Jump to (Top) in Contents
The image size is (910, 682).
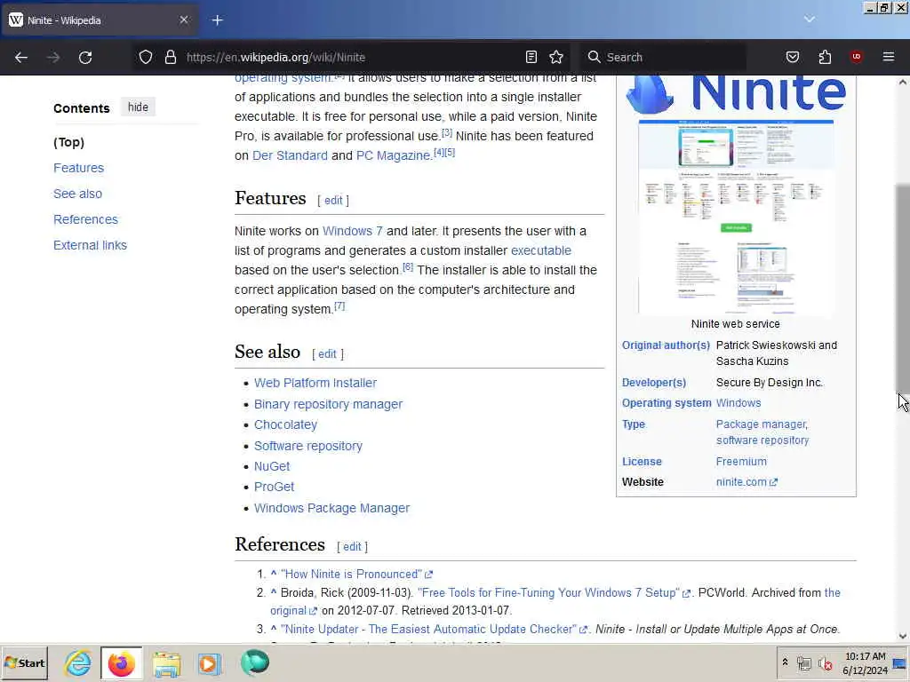[68, 142]
